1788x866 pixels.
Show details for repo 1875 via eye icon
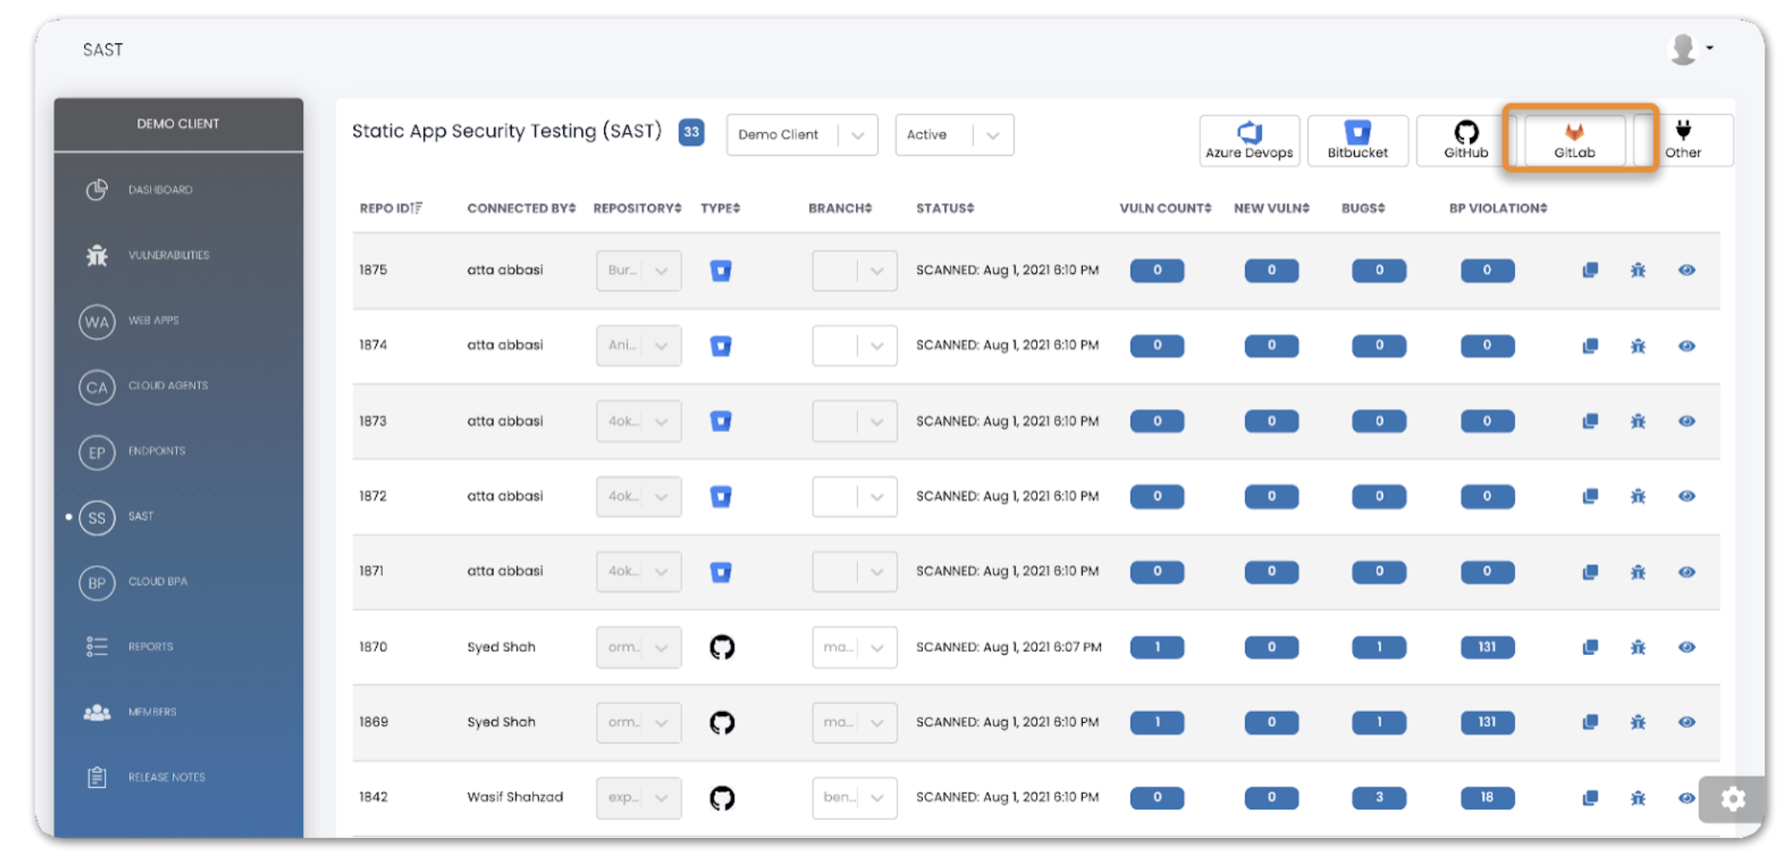1687,270
